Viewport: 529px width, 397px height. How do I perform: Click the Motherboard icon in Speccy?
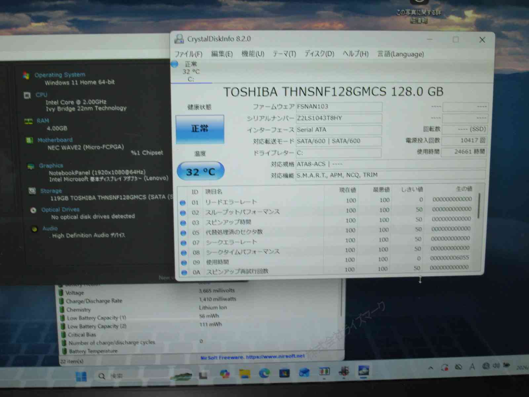[x=29, y=140]
